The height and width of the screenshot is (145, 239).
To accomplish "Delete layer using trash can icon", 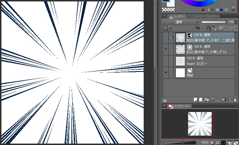I will [235, 100].
